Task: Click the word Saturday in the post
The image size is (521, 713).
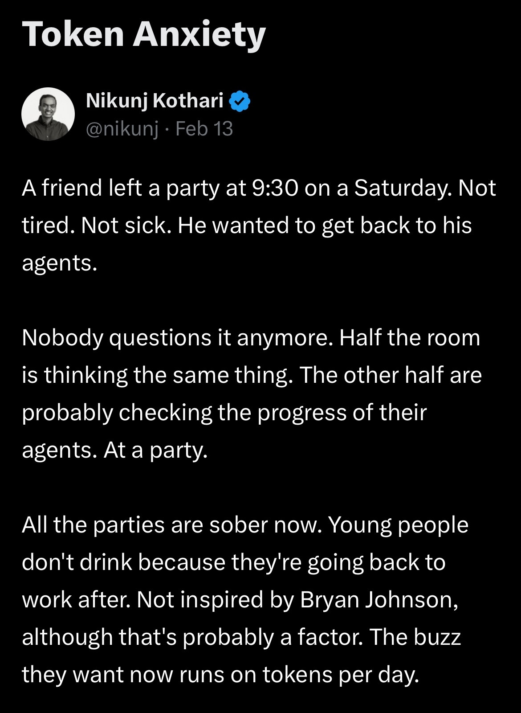Action: 399,188
